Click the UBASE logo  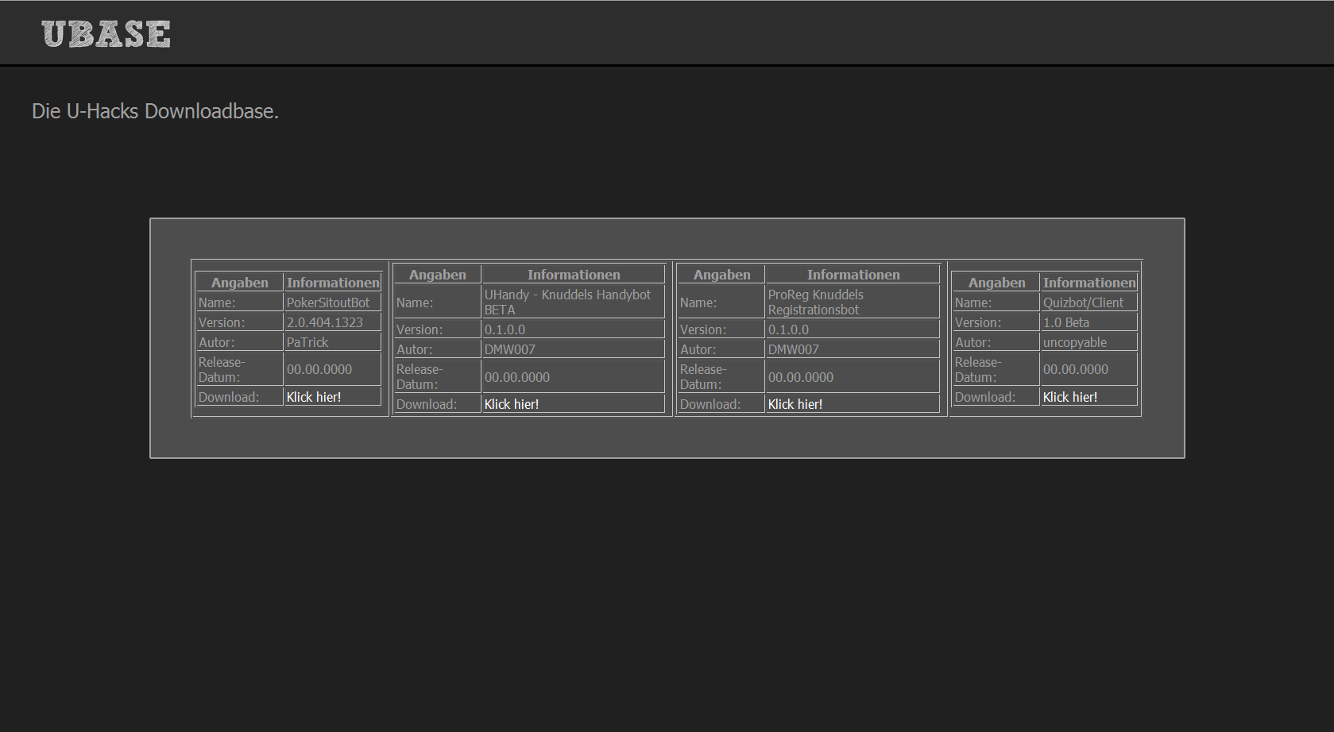click(x=106, y=34)
